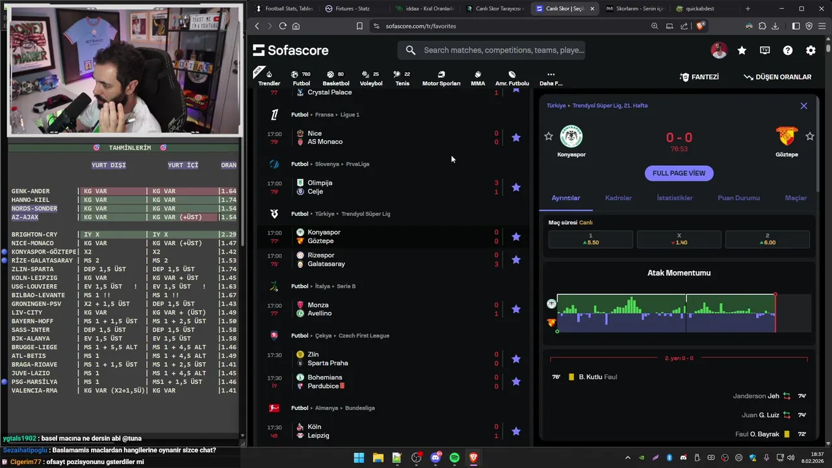The image size is (832, 468).
Task: Open the browser downloads icon
Action: [775, 26]
